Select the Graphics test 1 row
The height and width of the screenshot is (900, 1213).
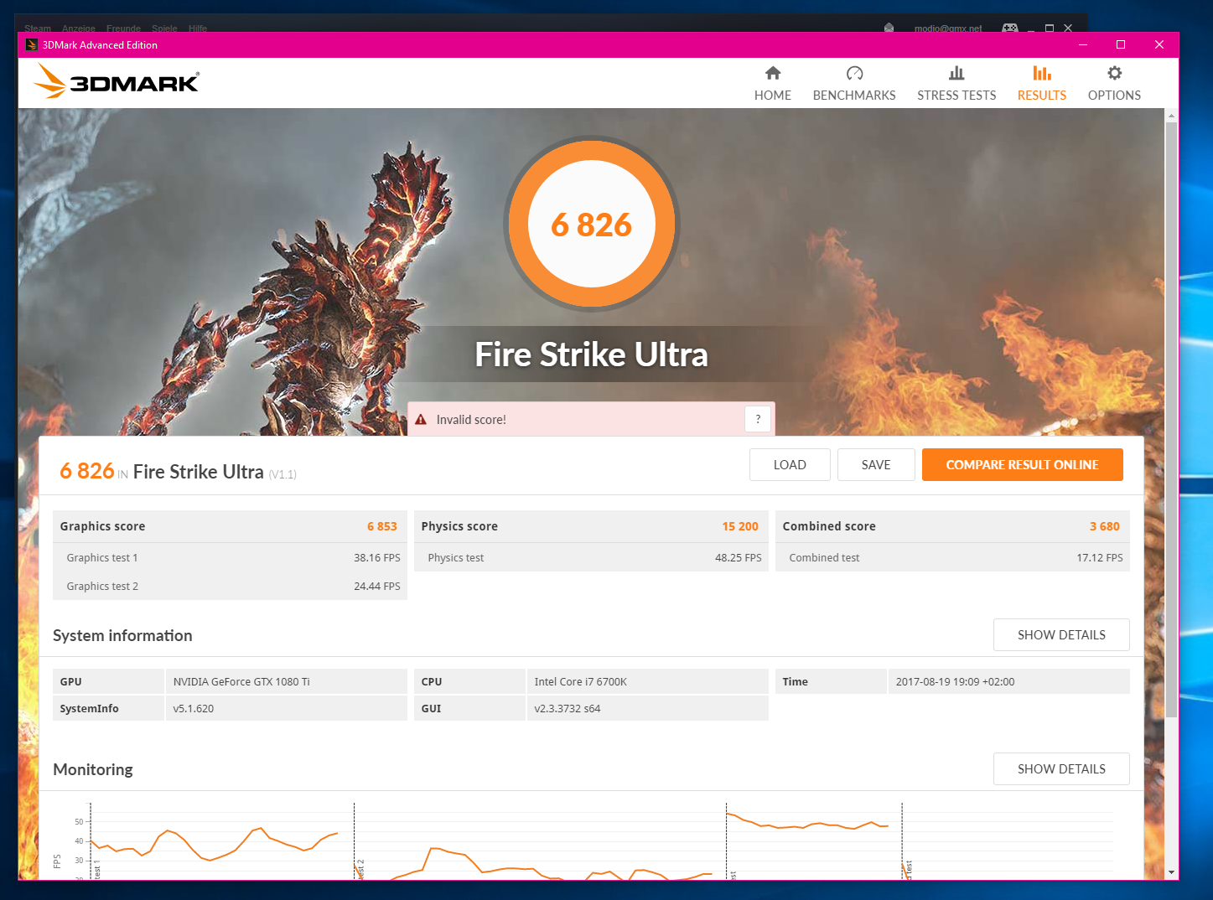(230, 557)
